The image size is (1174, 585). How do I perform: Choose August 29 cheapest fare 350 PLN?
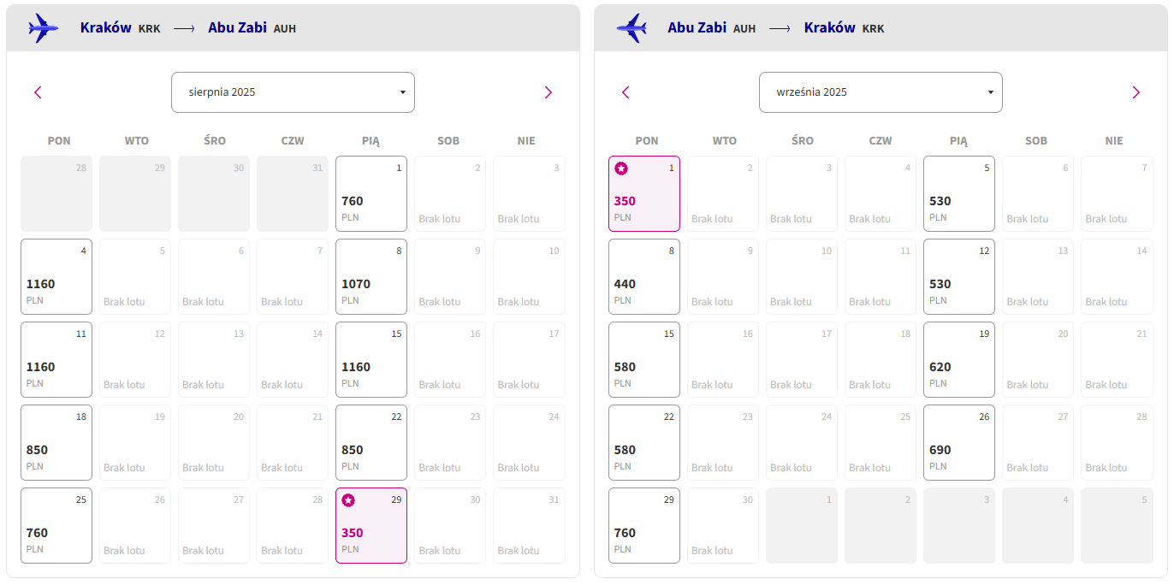pyautogui.click(x=371, y=525)
